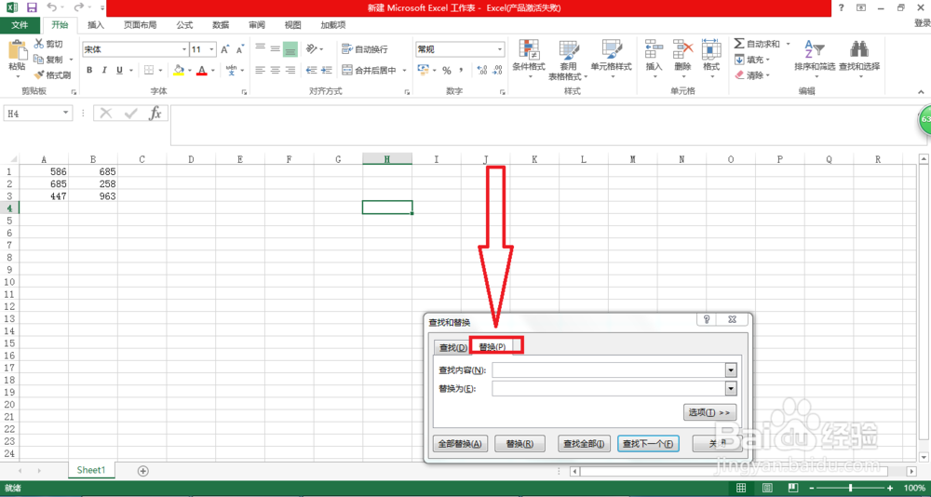Click the Format cells (格式) icon
931x497 pixels.
710,48
